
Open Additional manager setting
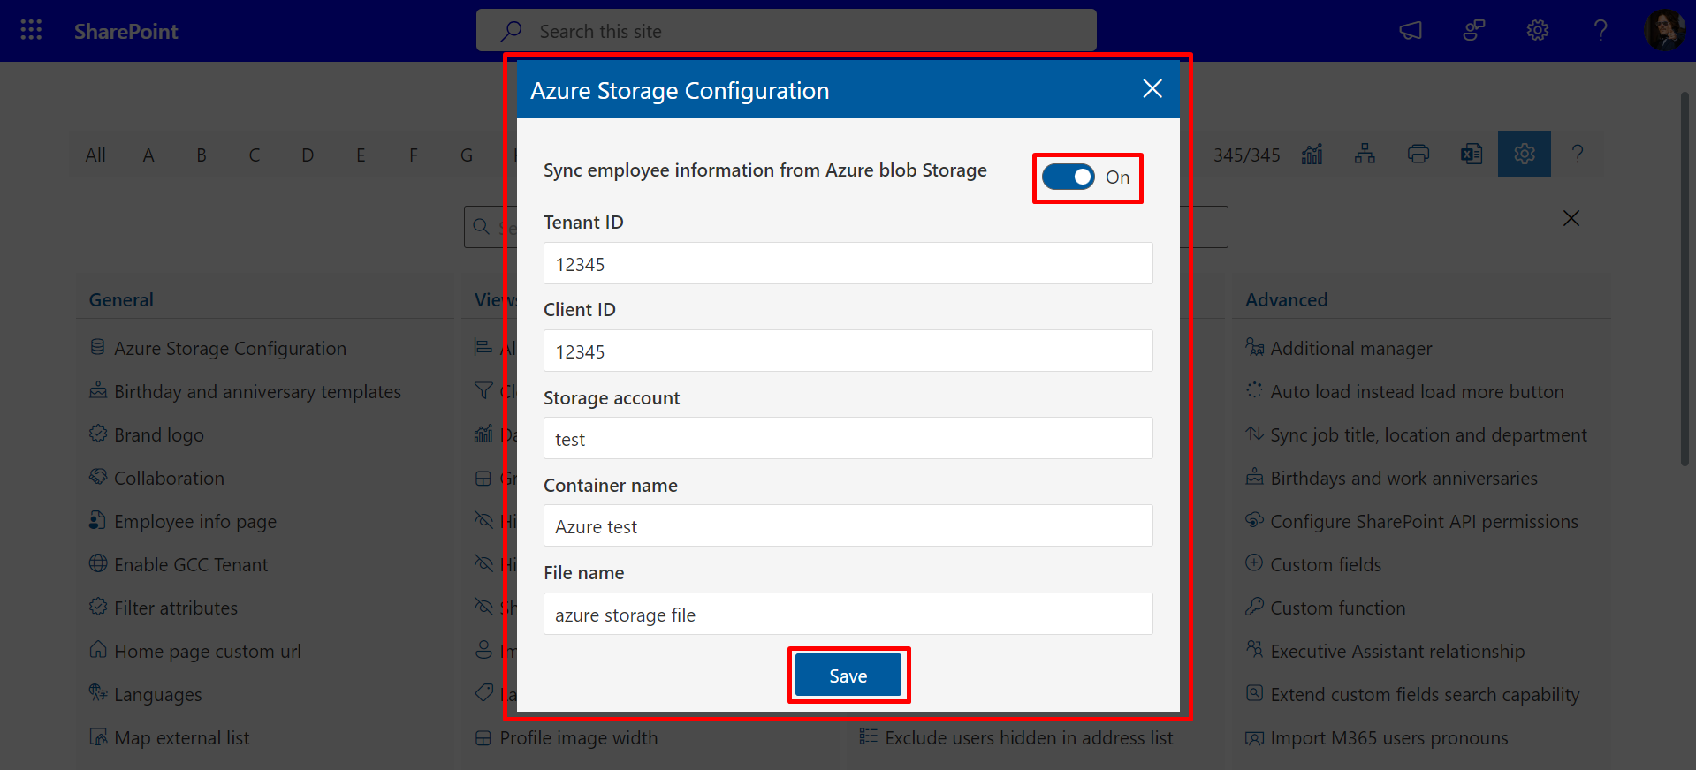[1351, 349]
